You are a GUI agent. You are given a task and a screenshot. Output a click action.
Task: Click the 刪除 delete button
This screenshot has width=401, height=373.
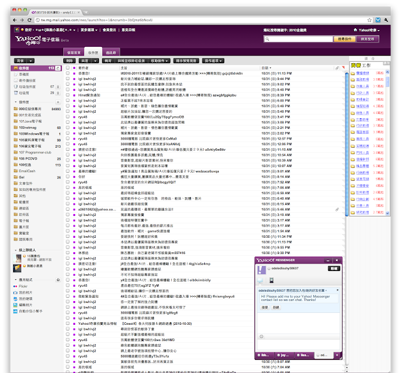click(70, 61)
